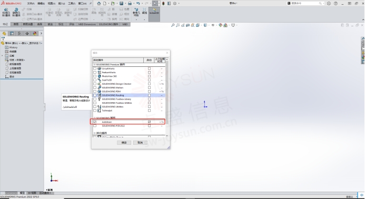Click the Open file folder icon
This screenshot has width=365, height=199.
point(113,4)
